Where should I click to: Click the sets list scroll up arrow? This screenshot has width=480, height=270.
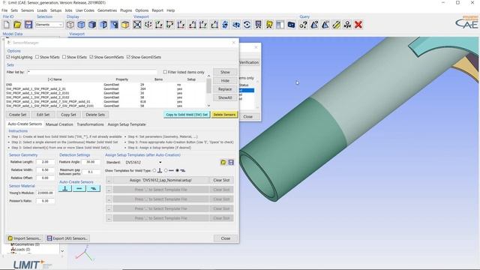coord(208,76)
